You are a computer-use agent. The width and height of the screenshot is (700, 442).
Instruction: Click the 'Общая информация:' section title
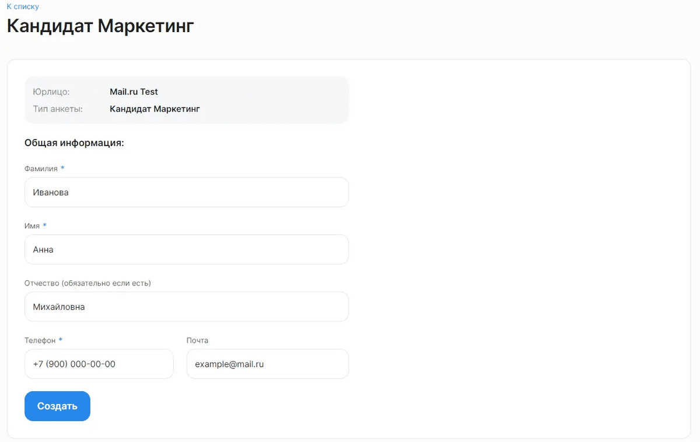tap(74, 143)
